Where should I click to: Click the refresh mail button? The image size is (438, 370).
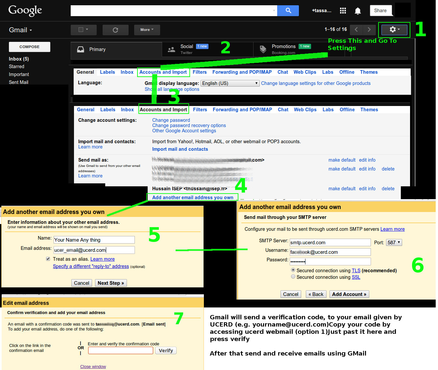115,30
